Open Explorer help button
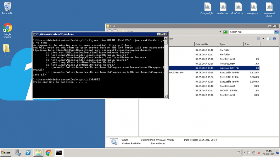Viewport: 280px width, 157px height. pyautogui.click(x=274, y=38)
